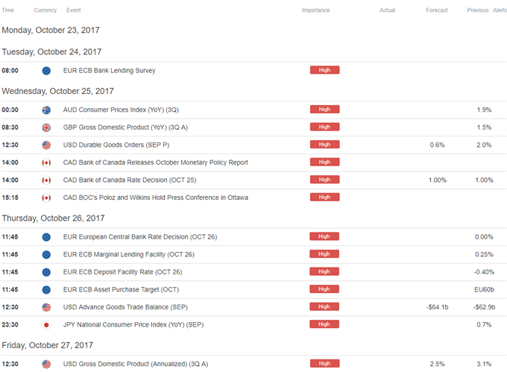This screenshot has width=507, height=372.
Task: Open JPY National Consumer Price Index (YoY) event
Action: point(133,324)
